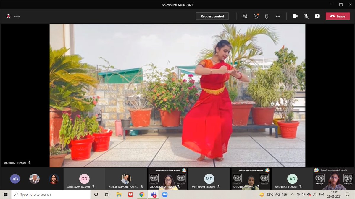Click the muted mic icon beside Gail Davvis
This screenshot has height=199, width=355.
(x=93, y=187)
